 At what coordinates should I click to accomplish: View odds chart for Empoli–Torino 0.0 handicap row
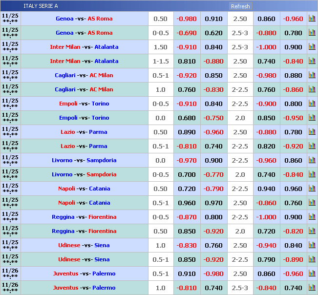click(x=312, y=118)
